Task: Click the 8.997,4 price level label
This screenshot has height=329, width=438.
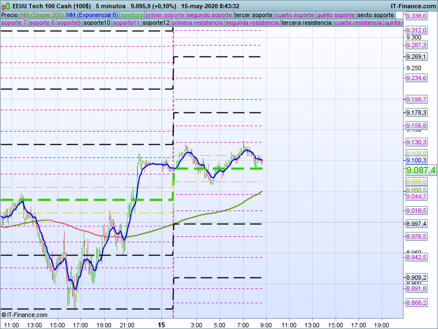Action: coord(416,224)
